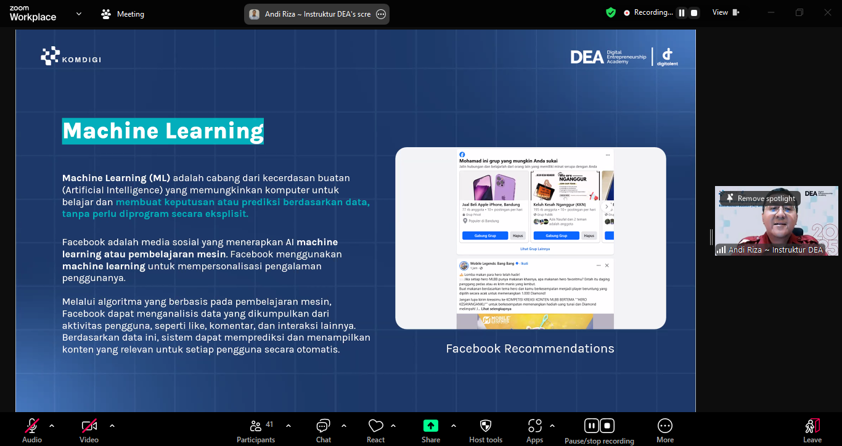This screenshot has width=842, height=446.
Task: Click the signal strength icon on Andi's video
Action: click(721, 249)
